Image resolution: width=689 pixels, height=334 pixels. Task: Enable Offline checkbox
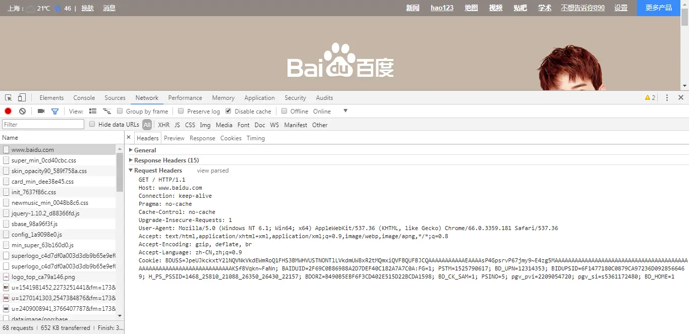[284, 111]
